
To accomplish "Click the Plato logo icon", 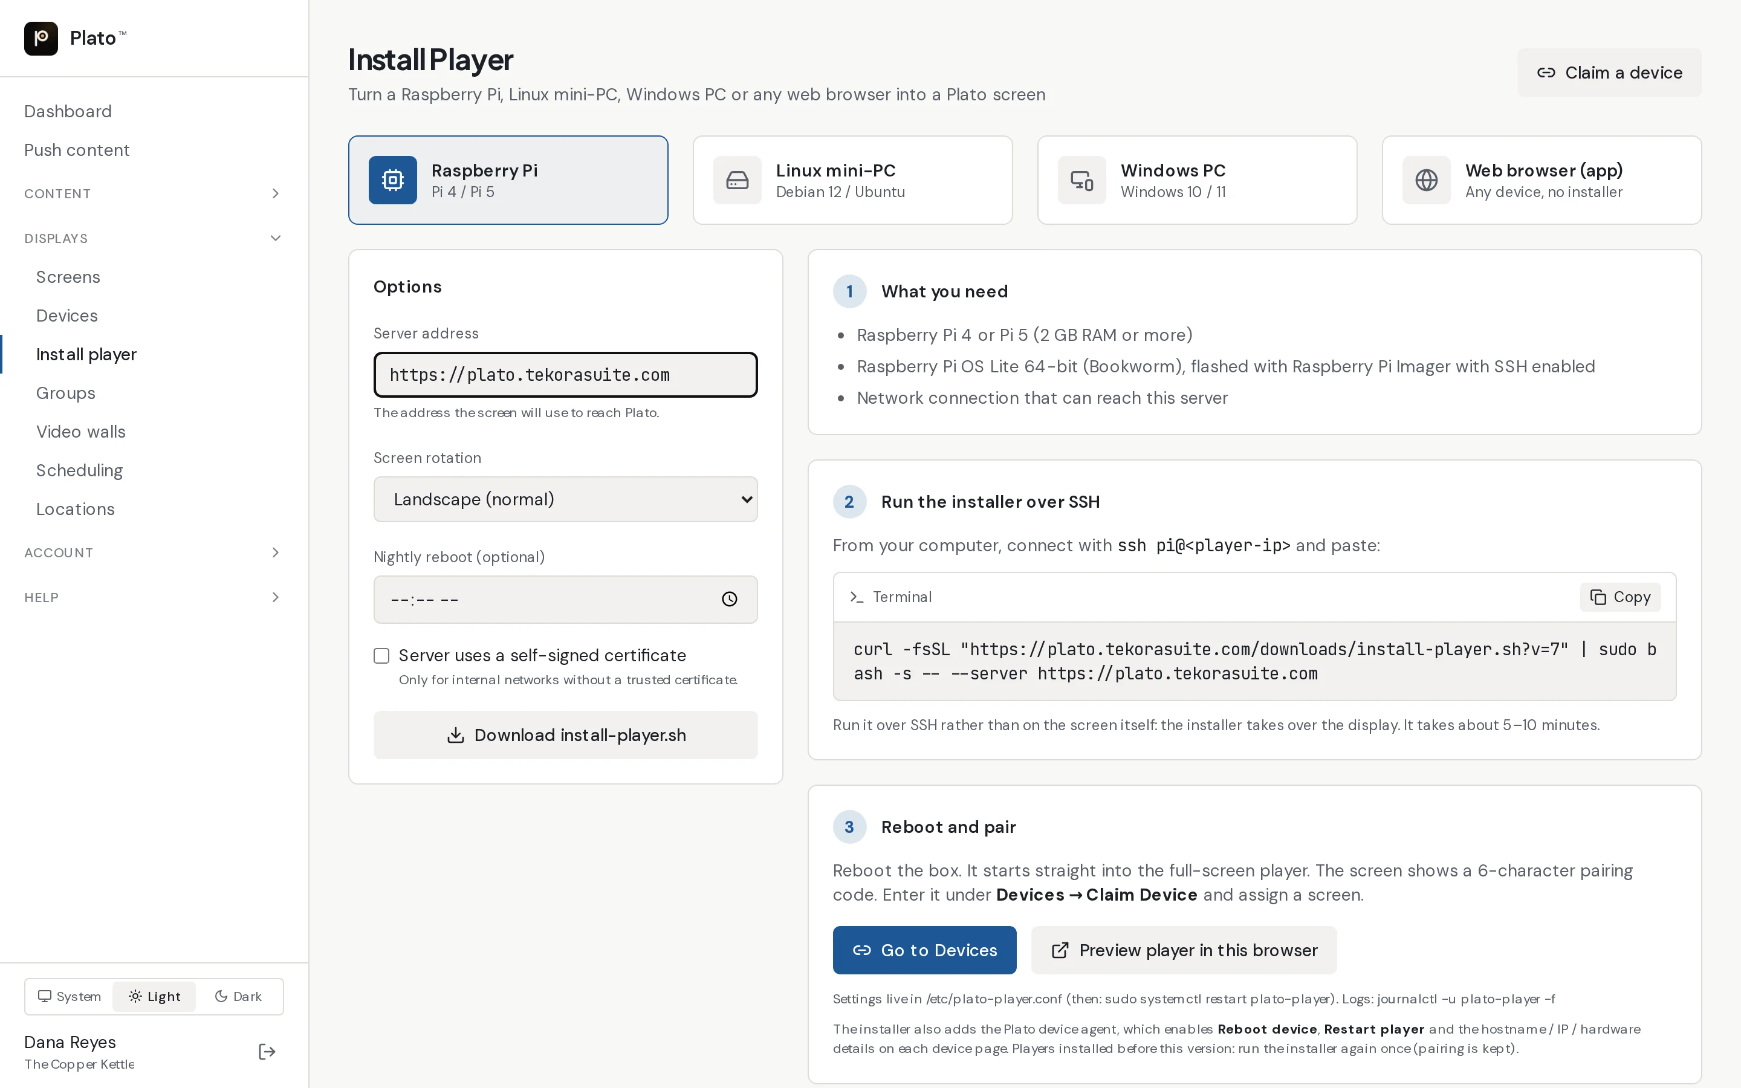I will 41,38.
